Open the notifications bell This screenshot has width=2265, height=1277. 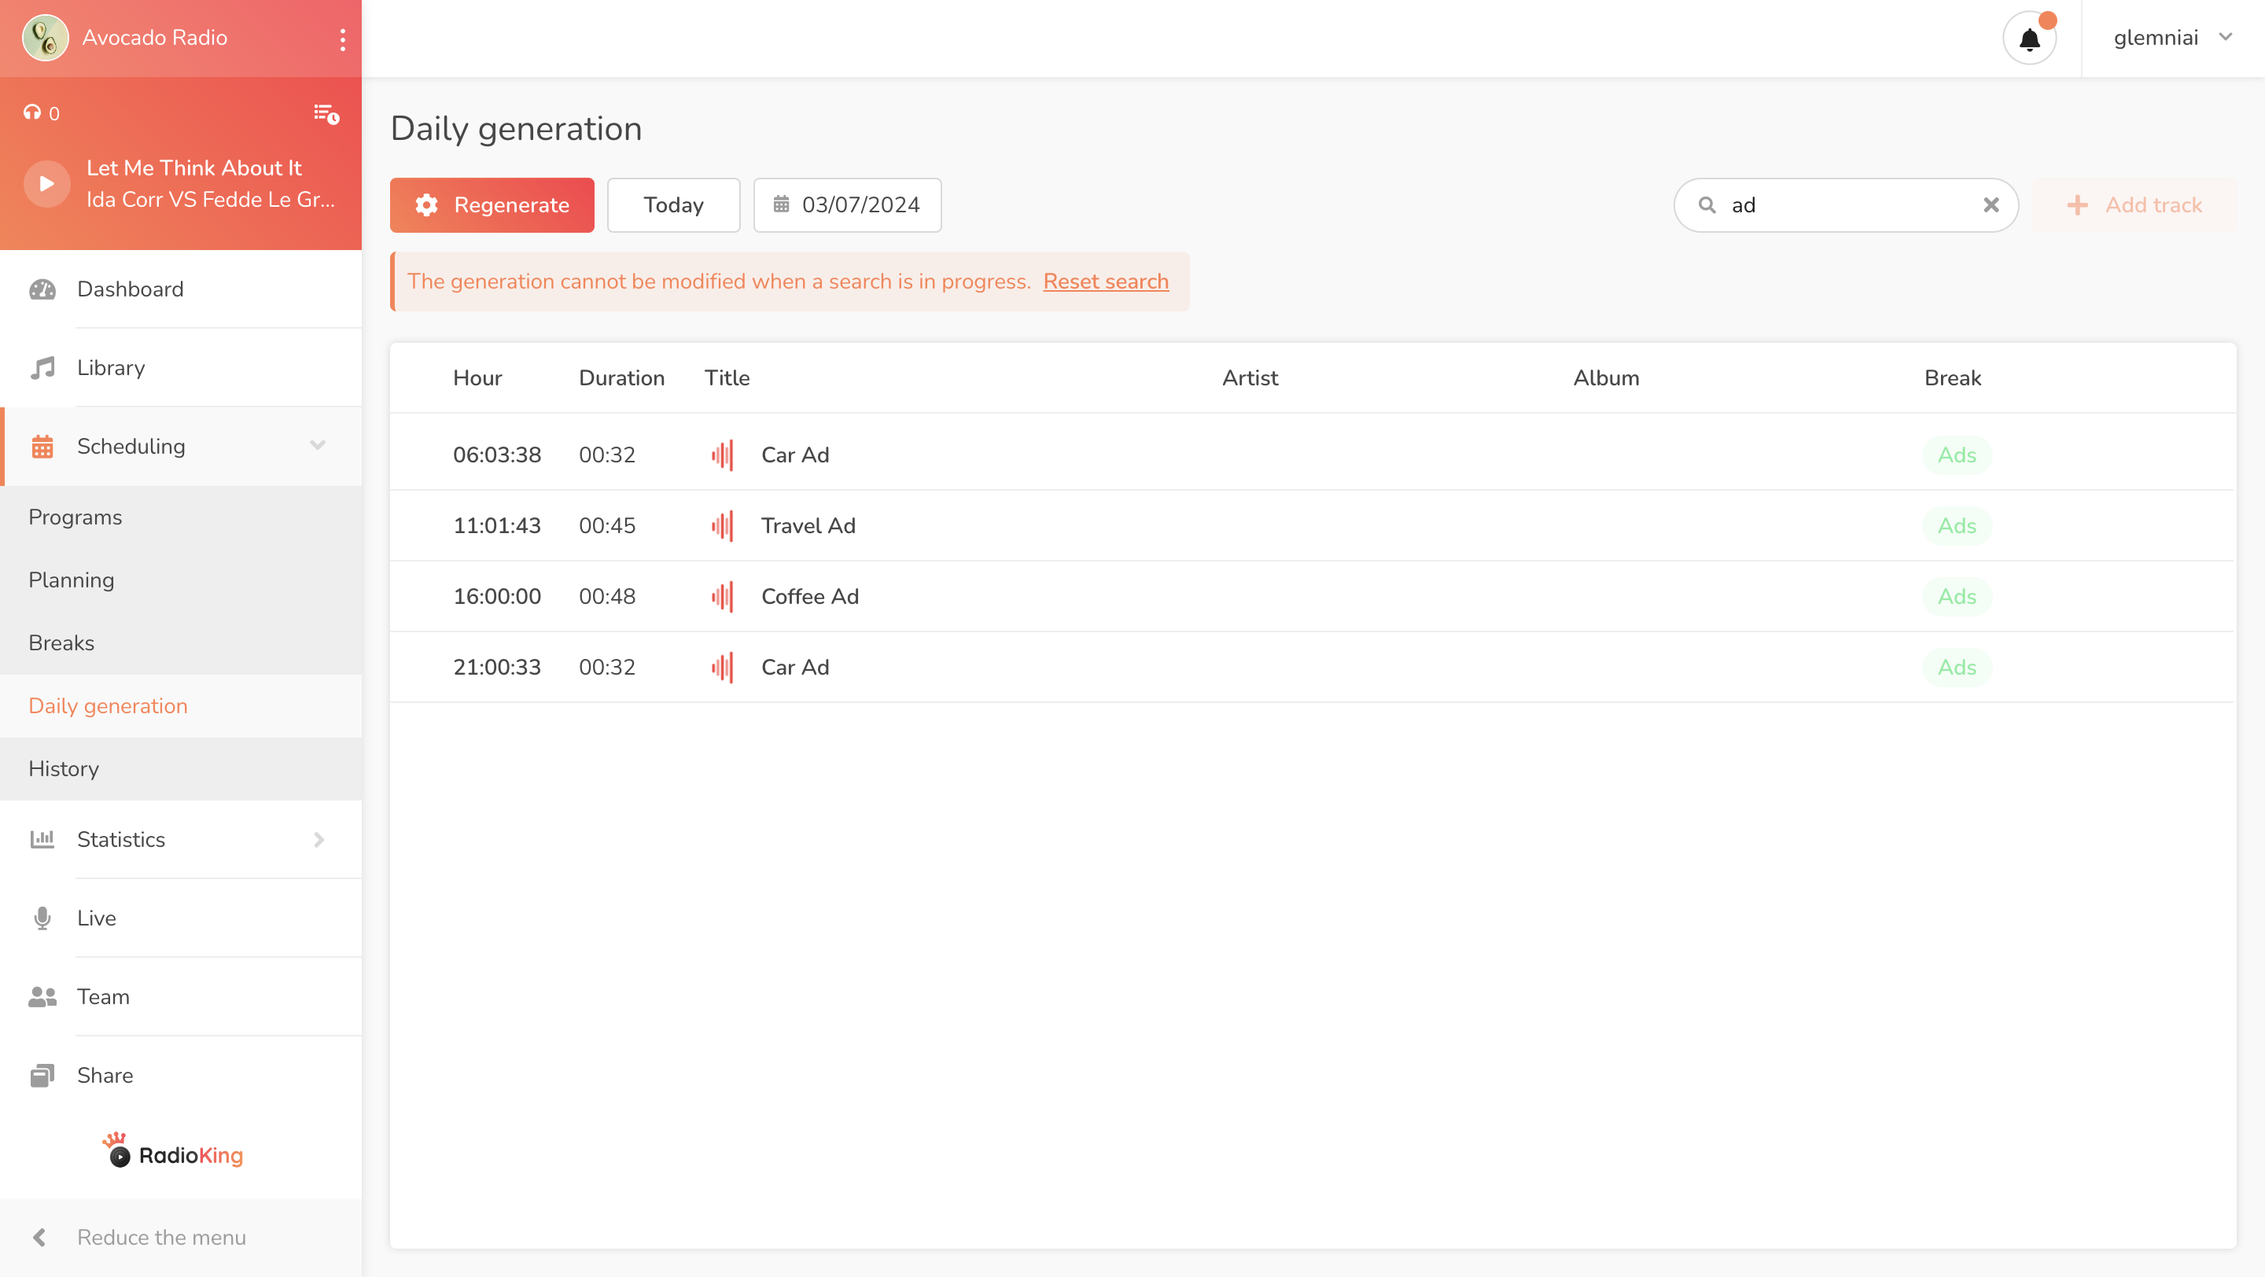click(2029, 39)
